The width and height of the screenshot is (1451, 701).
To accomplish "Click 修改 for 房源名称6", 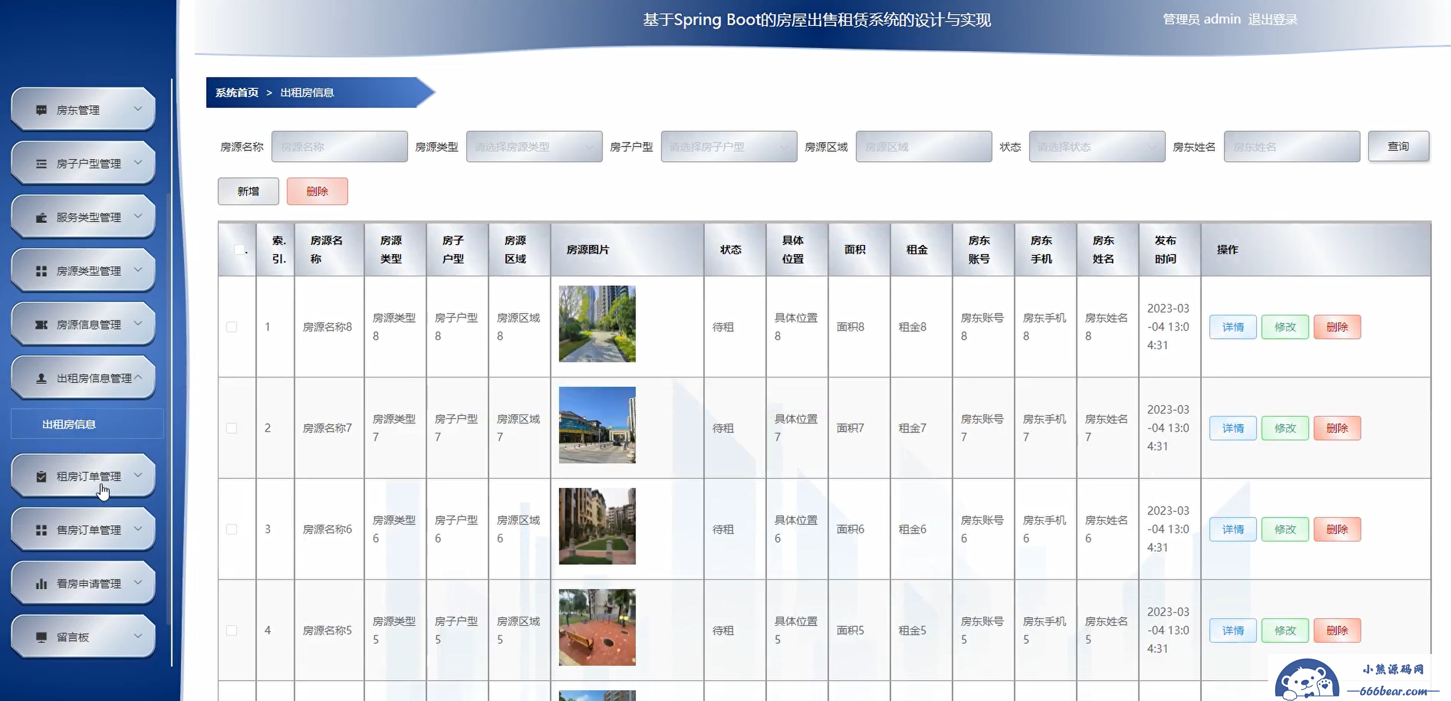I will pos(1285,529).
